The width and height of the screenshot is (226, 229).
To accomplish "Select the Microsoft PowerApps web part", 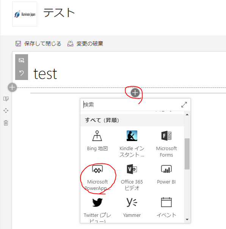I will point(97,177).
